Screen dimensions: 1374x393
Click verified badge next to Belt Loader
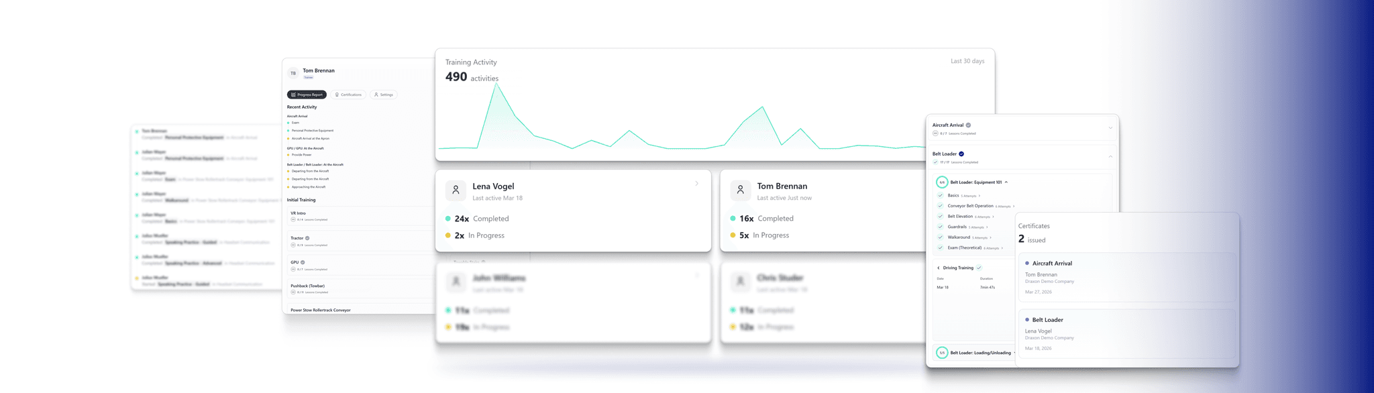coord(961,154)
